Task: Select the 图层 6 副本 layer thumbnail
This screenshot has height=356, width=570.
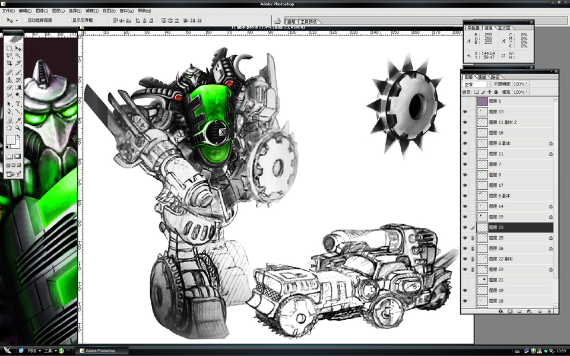Action: pos(482,196)
